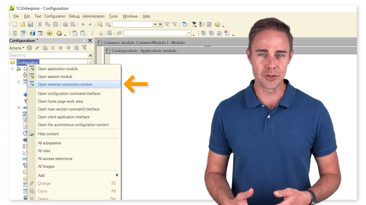Image resolution: width=366 pixels, height=205 pixels.
Task: Activate Common module CommonModule1 window title
Action: pos(144,42)
